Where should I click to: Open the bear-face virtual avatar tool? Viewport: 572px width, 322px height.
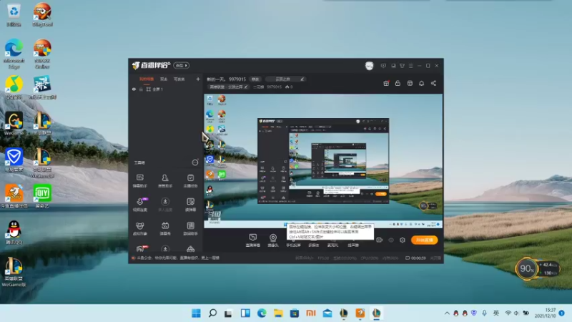(x=139, y=228)
